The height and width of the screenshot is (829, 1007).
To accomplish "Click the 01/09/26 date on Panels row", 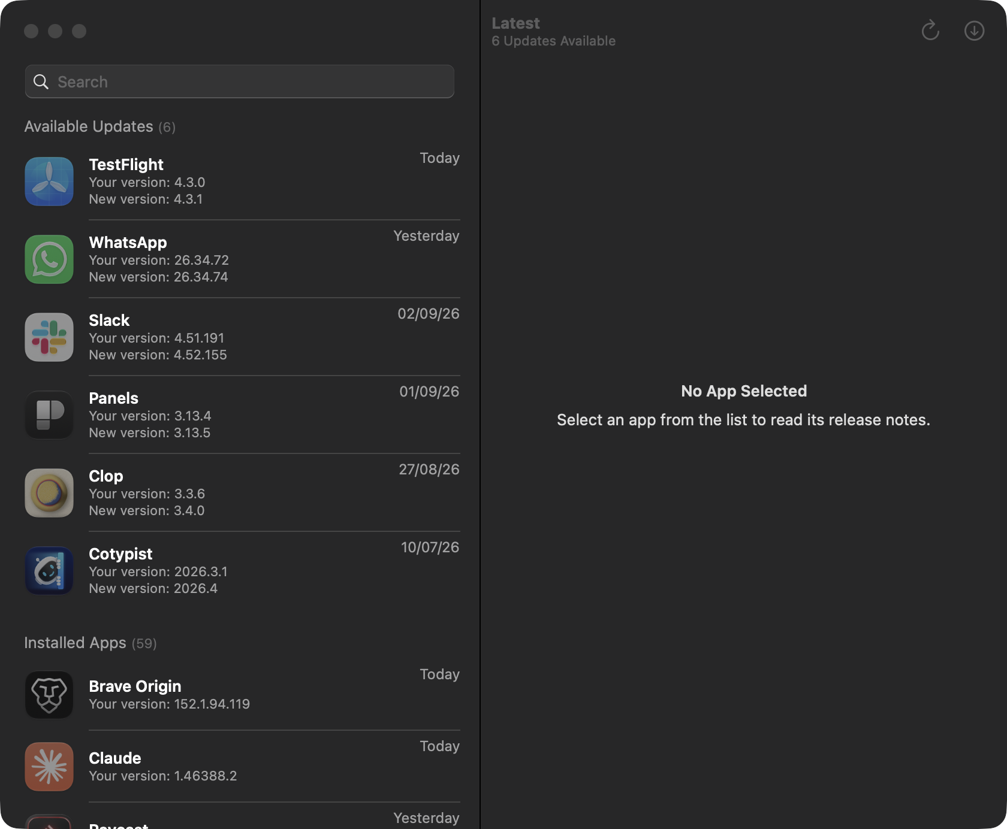I will pyautogui.click(x=429, y=392).
